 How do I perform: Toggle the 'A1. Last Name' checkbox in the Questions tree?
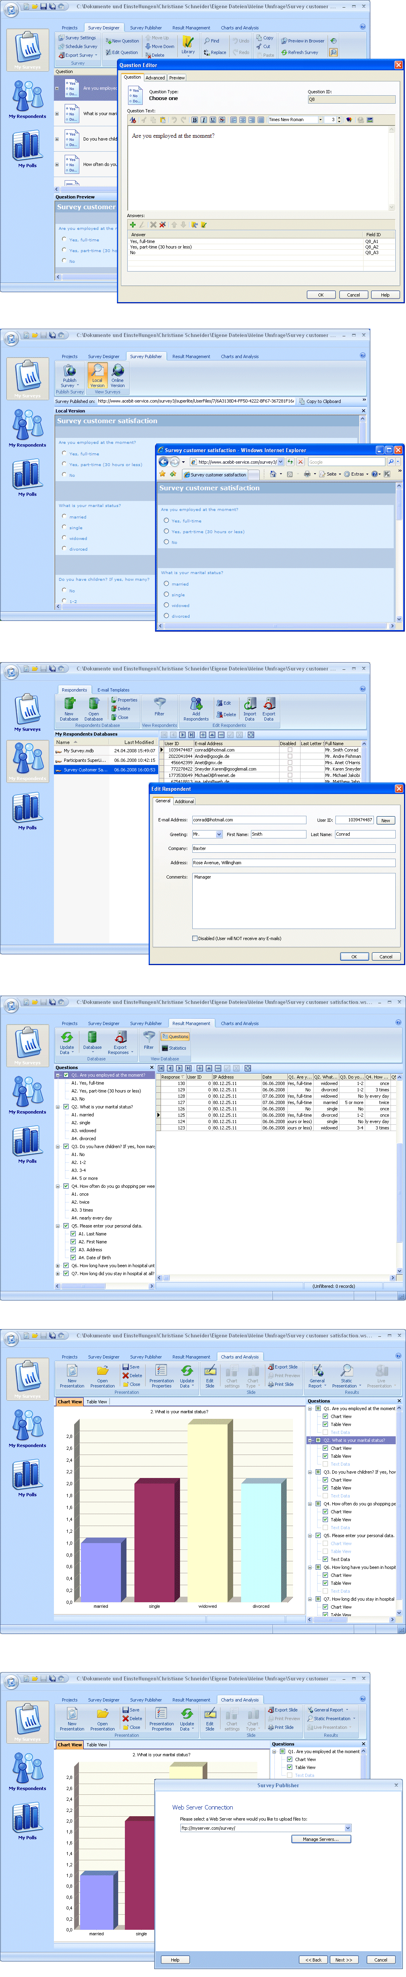point(74,1233)
